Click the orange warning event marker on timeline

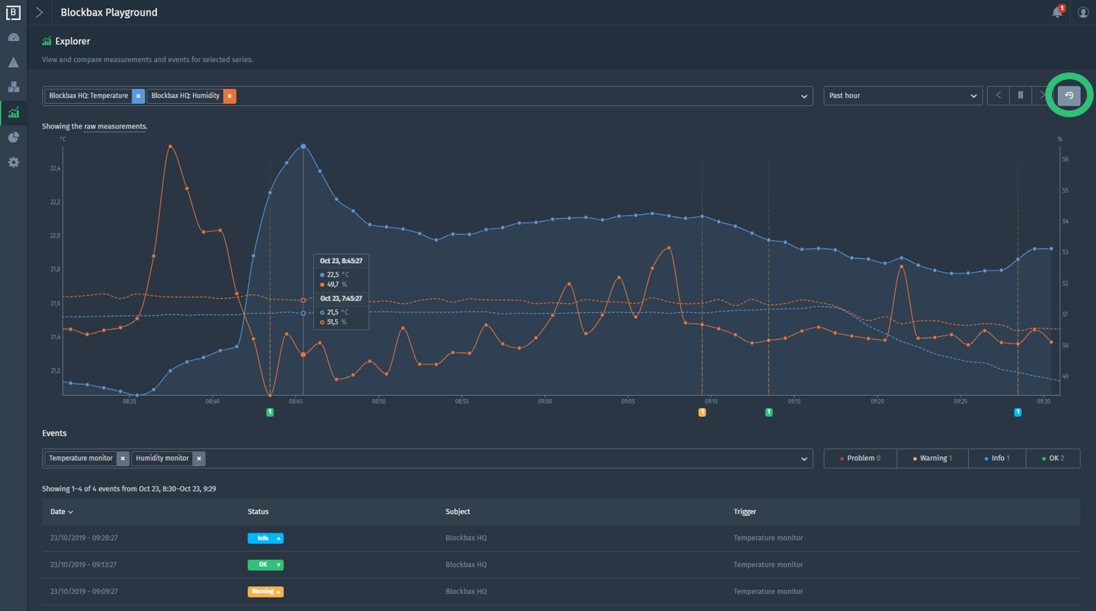(x=702, y=412)
